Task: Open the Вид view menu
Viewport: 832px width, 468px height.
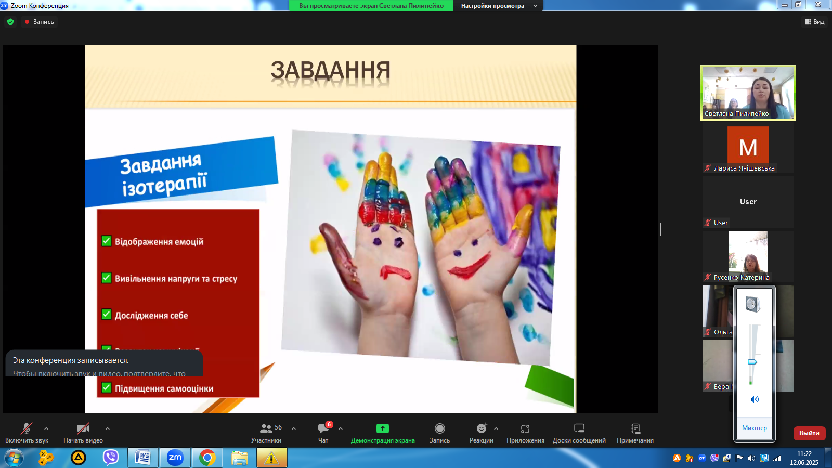Action: (x=815, y=22)
